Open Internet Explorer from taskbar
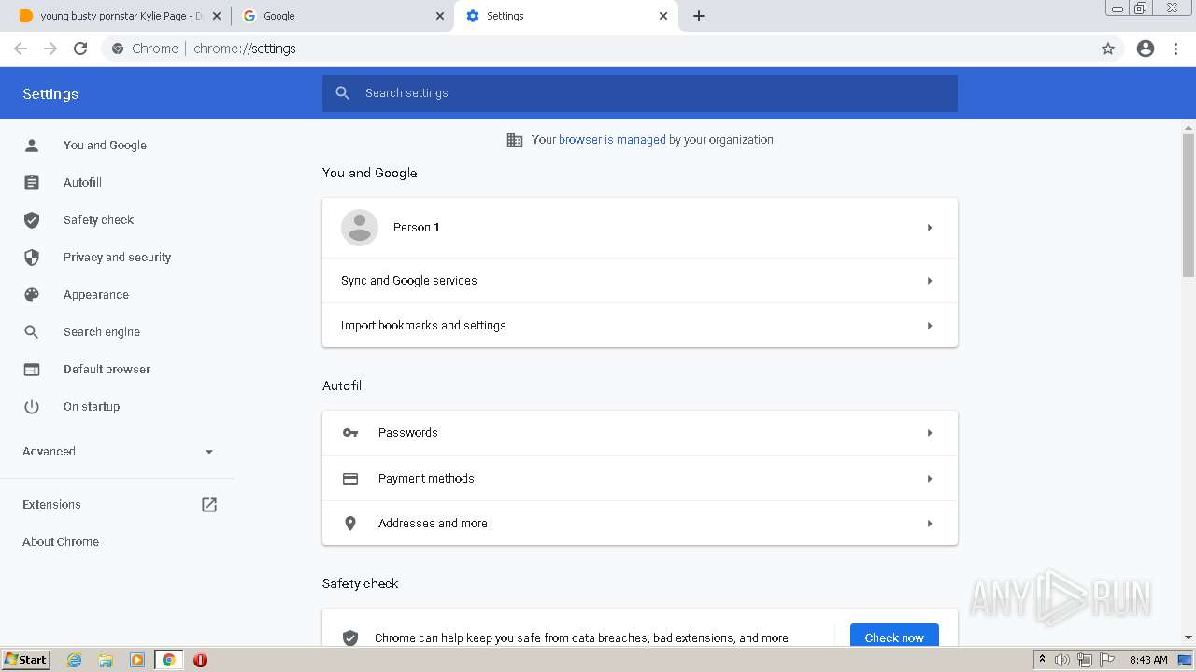The width and height of the screenshot is (1196, 672). 75,660
